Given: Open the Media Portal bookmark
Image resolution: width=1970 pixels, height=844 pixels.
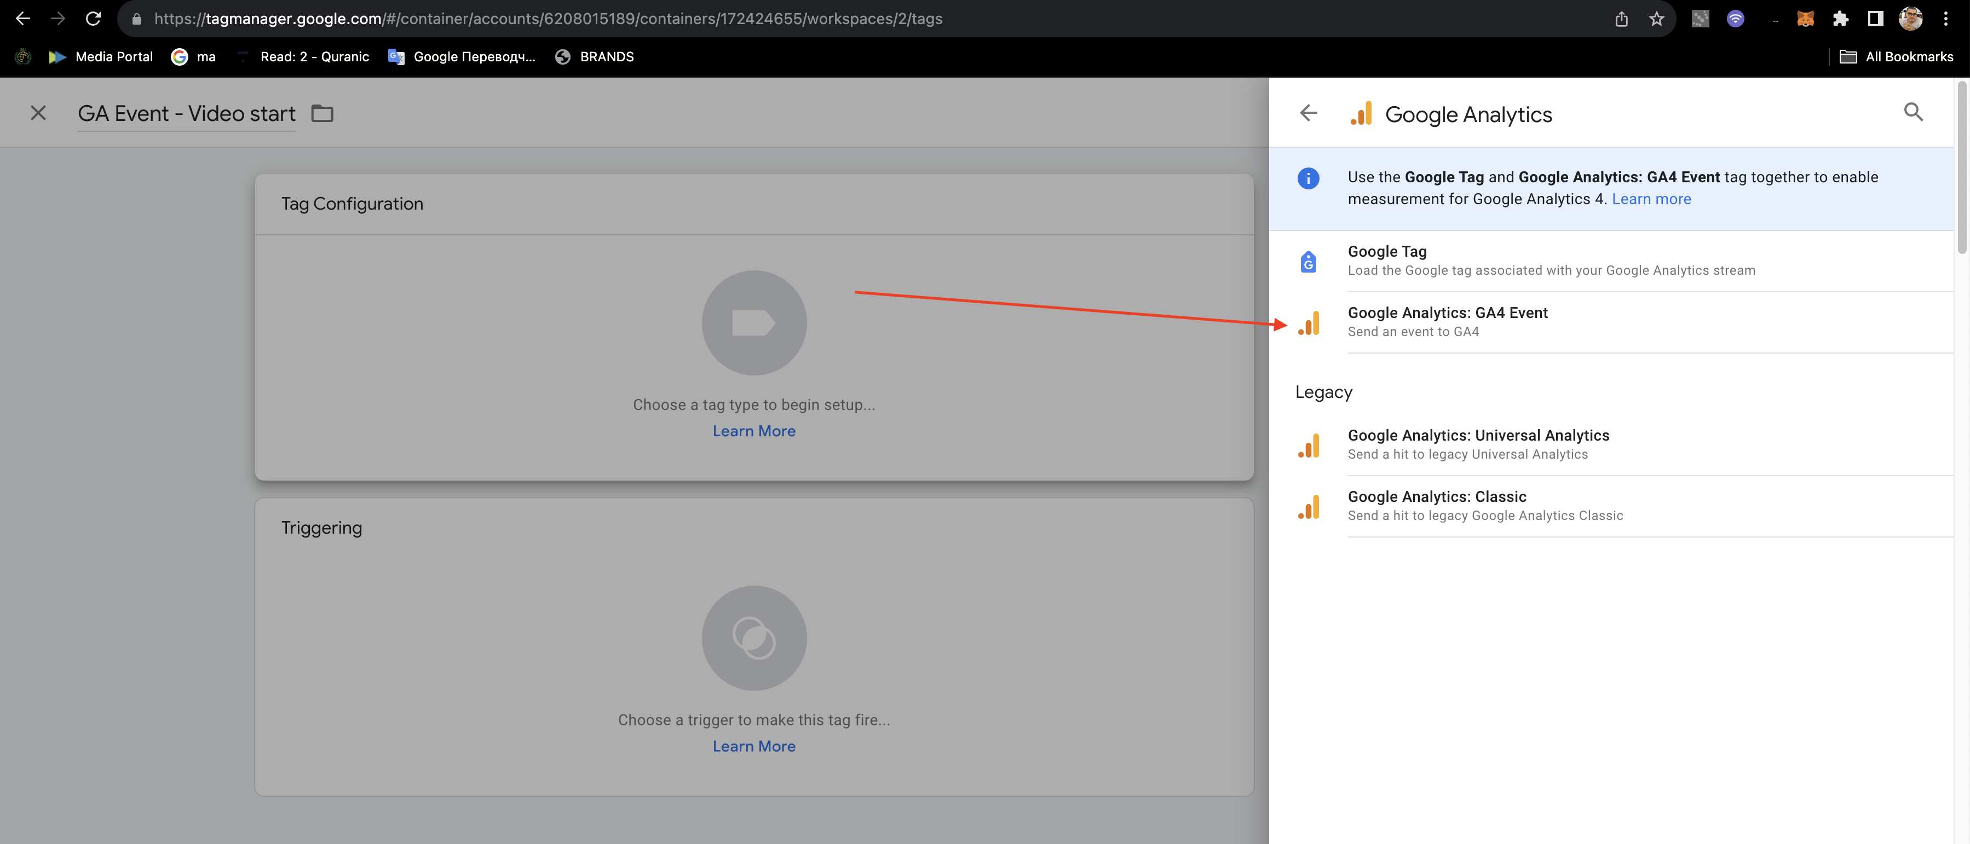Looking at the screenshot, I should click(x=100, y=56).
